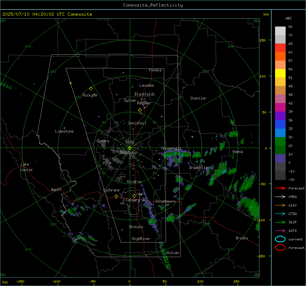Screen dimensions: 306x286
Task: Click the dBZ legend heading
Action: tap(288, 18)
